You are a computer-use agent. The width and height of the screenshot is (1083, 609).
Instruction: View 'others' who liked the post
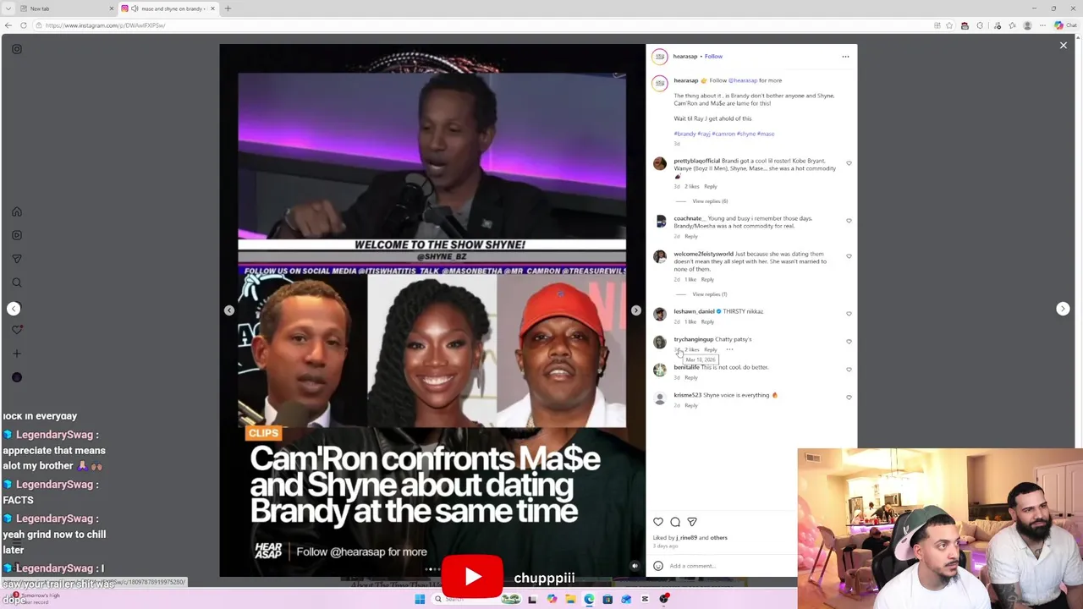click(719, 538)
